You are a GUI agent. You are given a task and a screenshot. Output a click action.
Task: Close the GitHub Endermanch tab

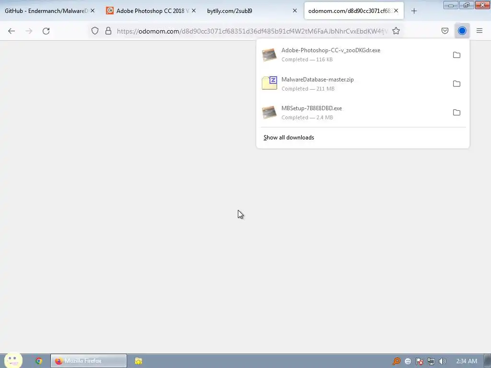point(93,11)
